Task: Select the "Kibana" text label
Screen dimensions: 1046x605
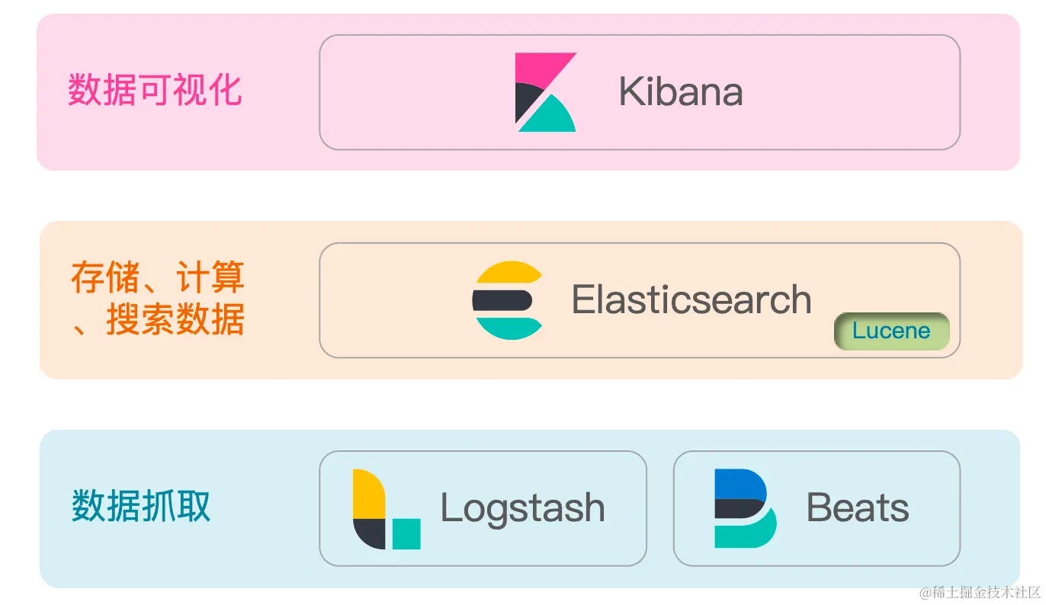Action: tap(680, 92)
